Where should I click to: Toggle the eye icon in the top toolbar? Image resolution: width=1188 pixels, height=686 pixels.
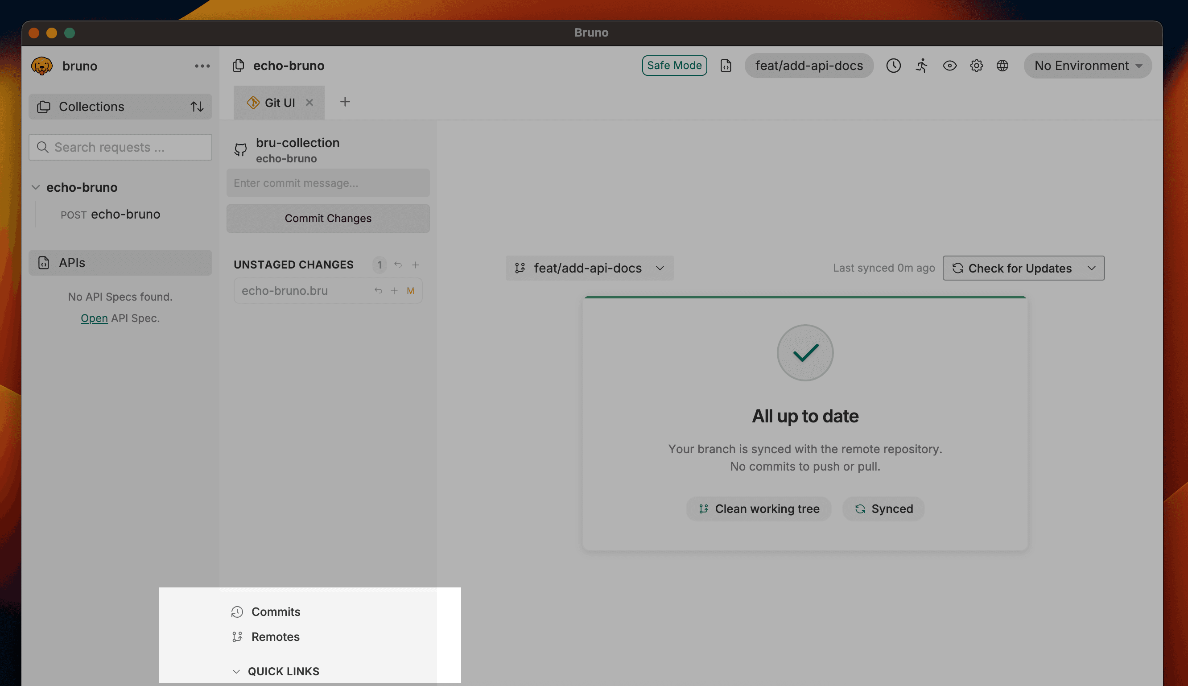(950, 66)
